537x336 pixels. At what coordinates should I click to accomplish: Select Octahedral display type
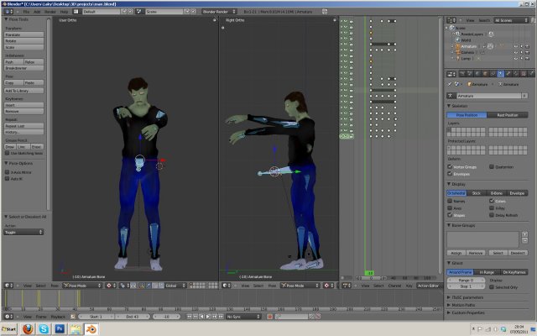click(x=456, y=193)
